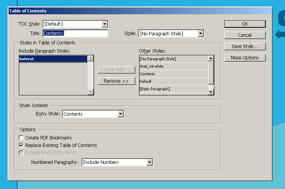
Task: Click in the Title input field
Action: [76, 33]
